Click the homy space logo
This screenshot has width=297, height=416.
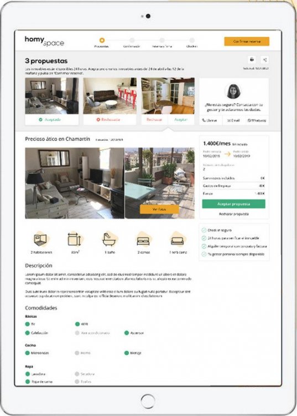point(44,42)
